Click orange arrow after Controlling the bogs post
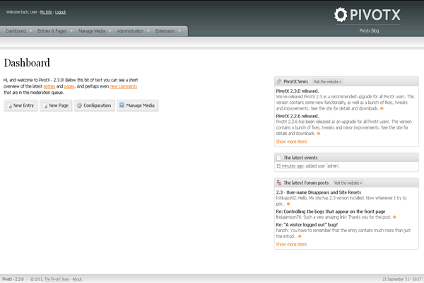The image size is (424, 283). coord(394,217)
